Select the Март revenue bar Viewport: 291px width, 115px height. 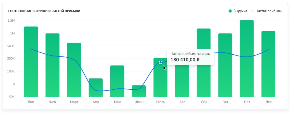click(74, 70)
